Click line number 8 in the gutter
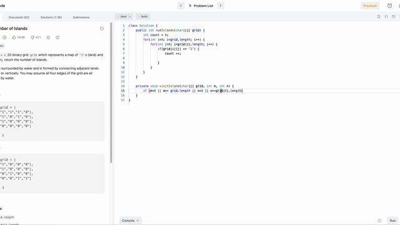This screenshot has width=400, height=225. pyautogui.click(x=124, y=58)
